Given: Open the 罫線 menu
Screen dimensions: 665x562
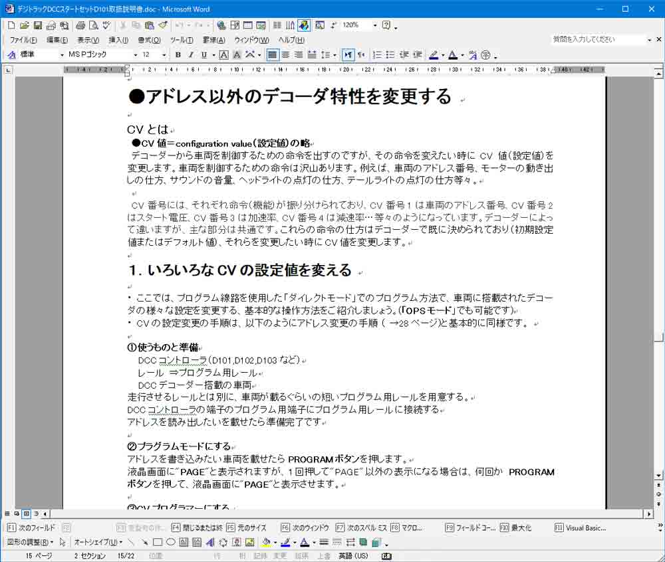Looking at the screenshot, I should pyautogui.click(x=213, y=39).
